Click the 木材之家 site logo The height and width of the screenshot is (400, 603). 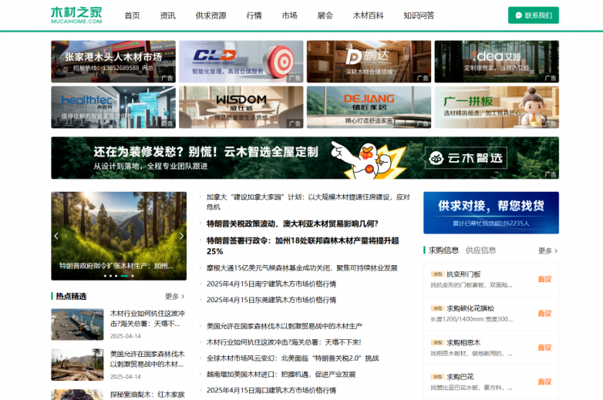tap(76, 15)
